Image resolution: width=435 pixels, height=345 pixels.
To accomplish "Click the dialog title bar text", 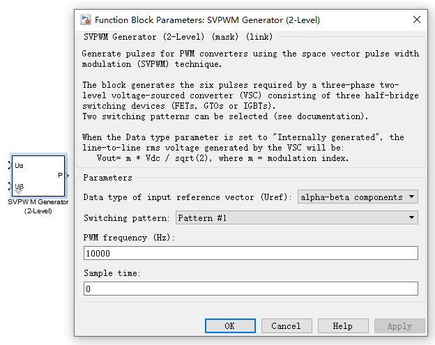I will 207,20.
